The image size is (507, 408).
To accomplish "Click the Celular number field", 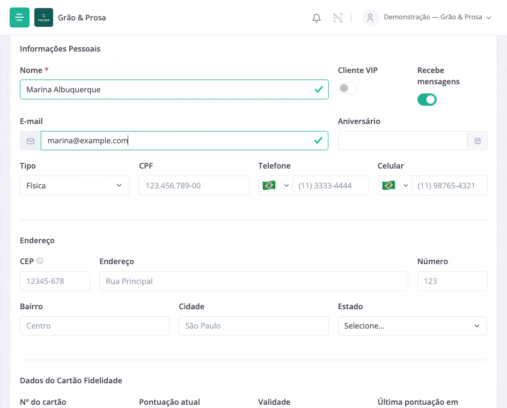I will [x=450, y=185].
